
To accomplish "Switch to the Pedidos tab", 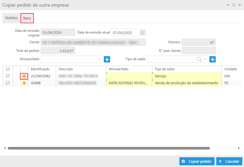I will click(11, 18).
